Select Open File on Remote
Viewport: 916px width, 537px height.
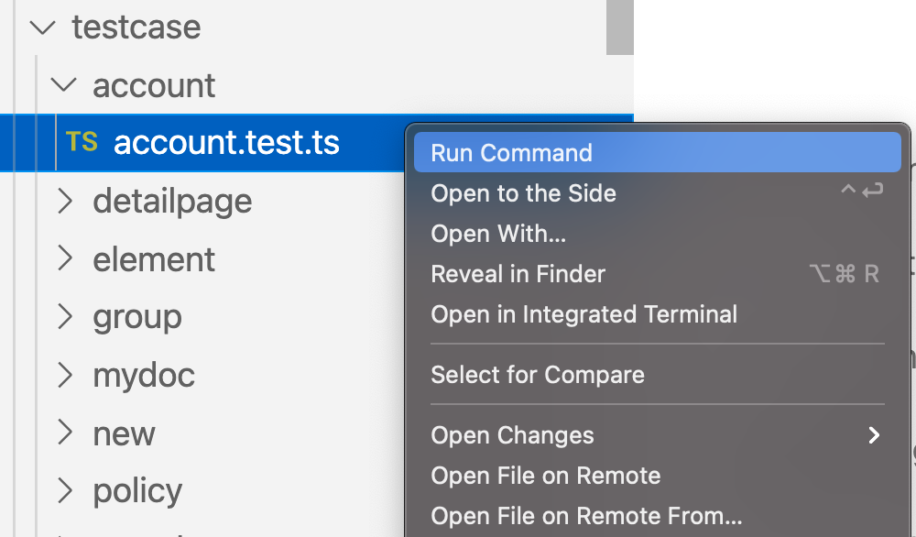(545, 476)
